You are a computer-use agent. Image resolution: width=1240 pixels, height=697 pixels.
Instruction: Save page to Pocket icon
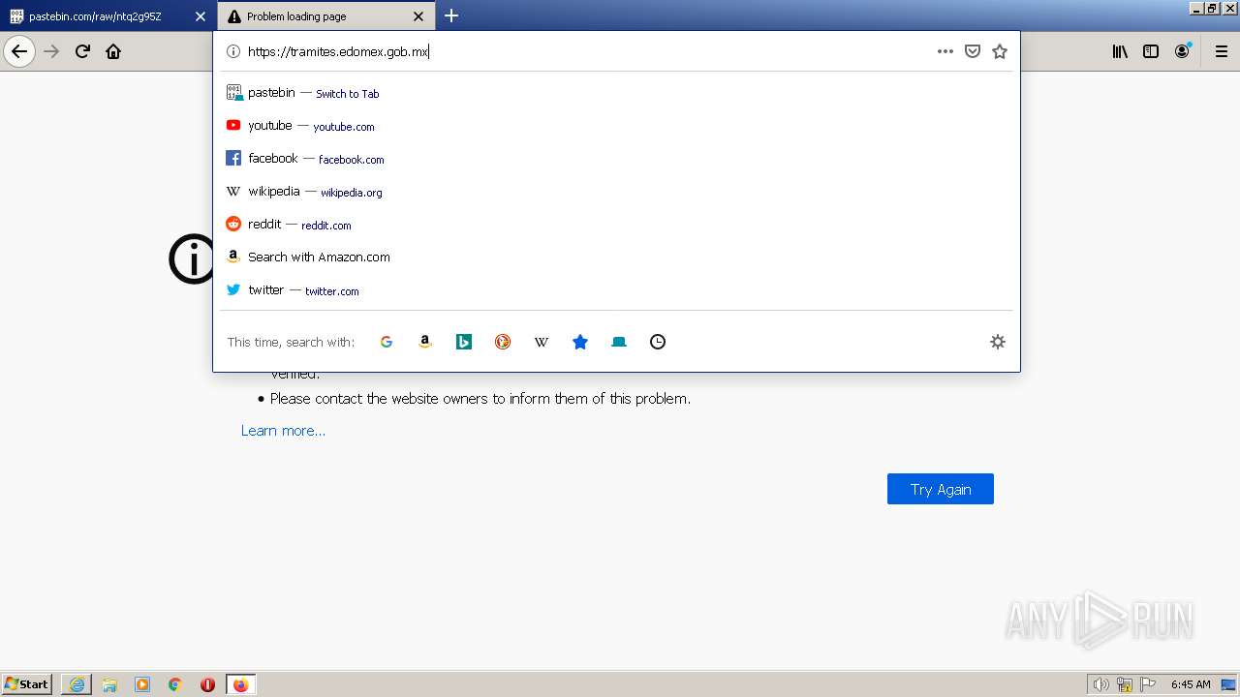click(x=973, y=51)
